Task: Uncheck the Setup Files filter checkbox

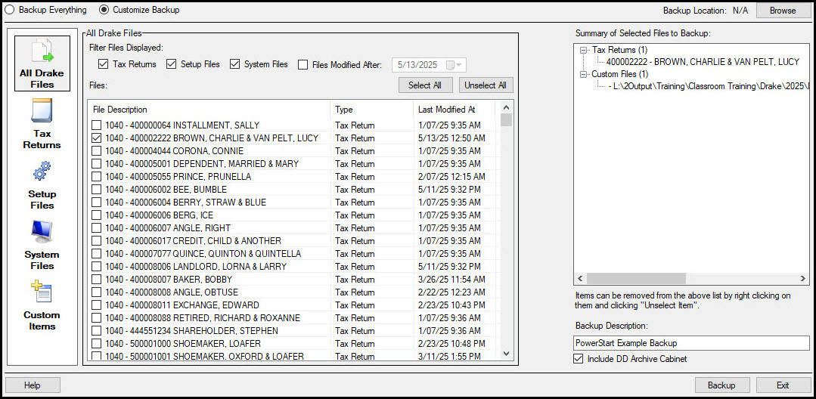Action: pyautogui.click(x=171, y=64)
